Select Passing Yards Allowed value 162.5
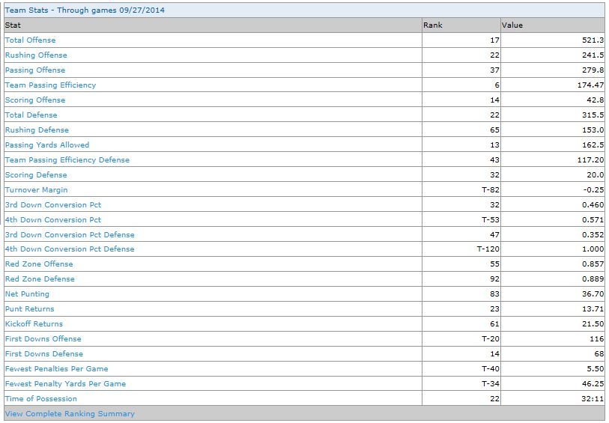This screenshot has height=423, width=609. click(x=593, y=144)
